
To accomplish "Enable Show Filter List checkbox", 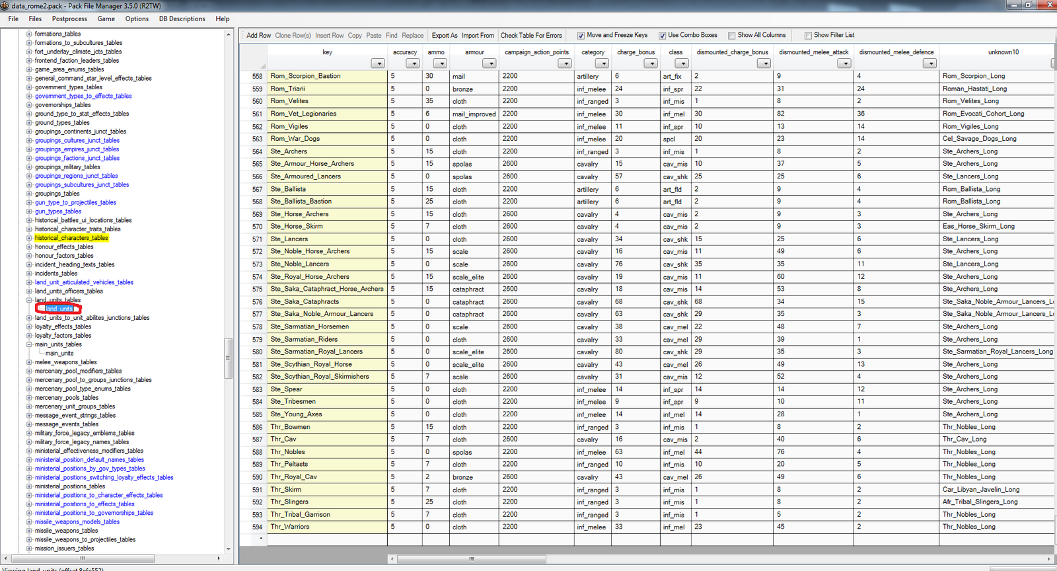I will pyautogui.click(x=808, y=36).
